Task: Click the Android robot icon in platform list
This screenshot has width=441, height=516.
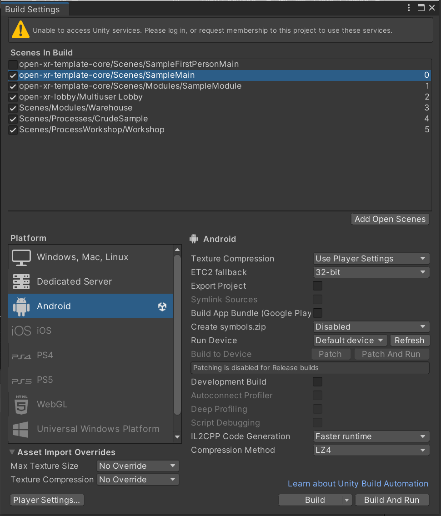Action: click(x=21, y=306)
